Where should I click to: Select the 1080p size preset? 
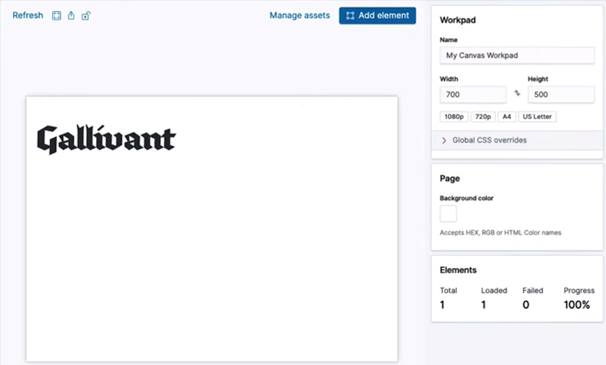click(454, 116)
